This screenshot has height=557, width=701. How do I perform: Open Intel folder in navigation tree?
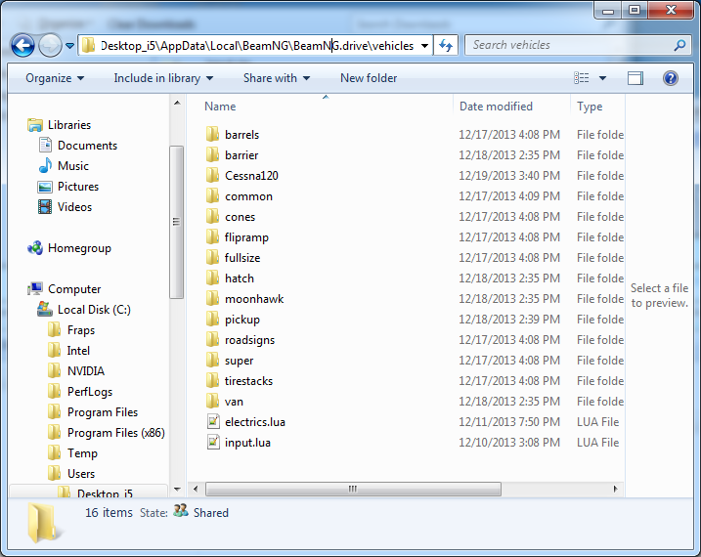click(78, 351)
